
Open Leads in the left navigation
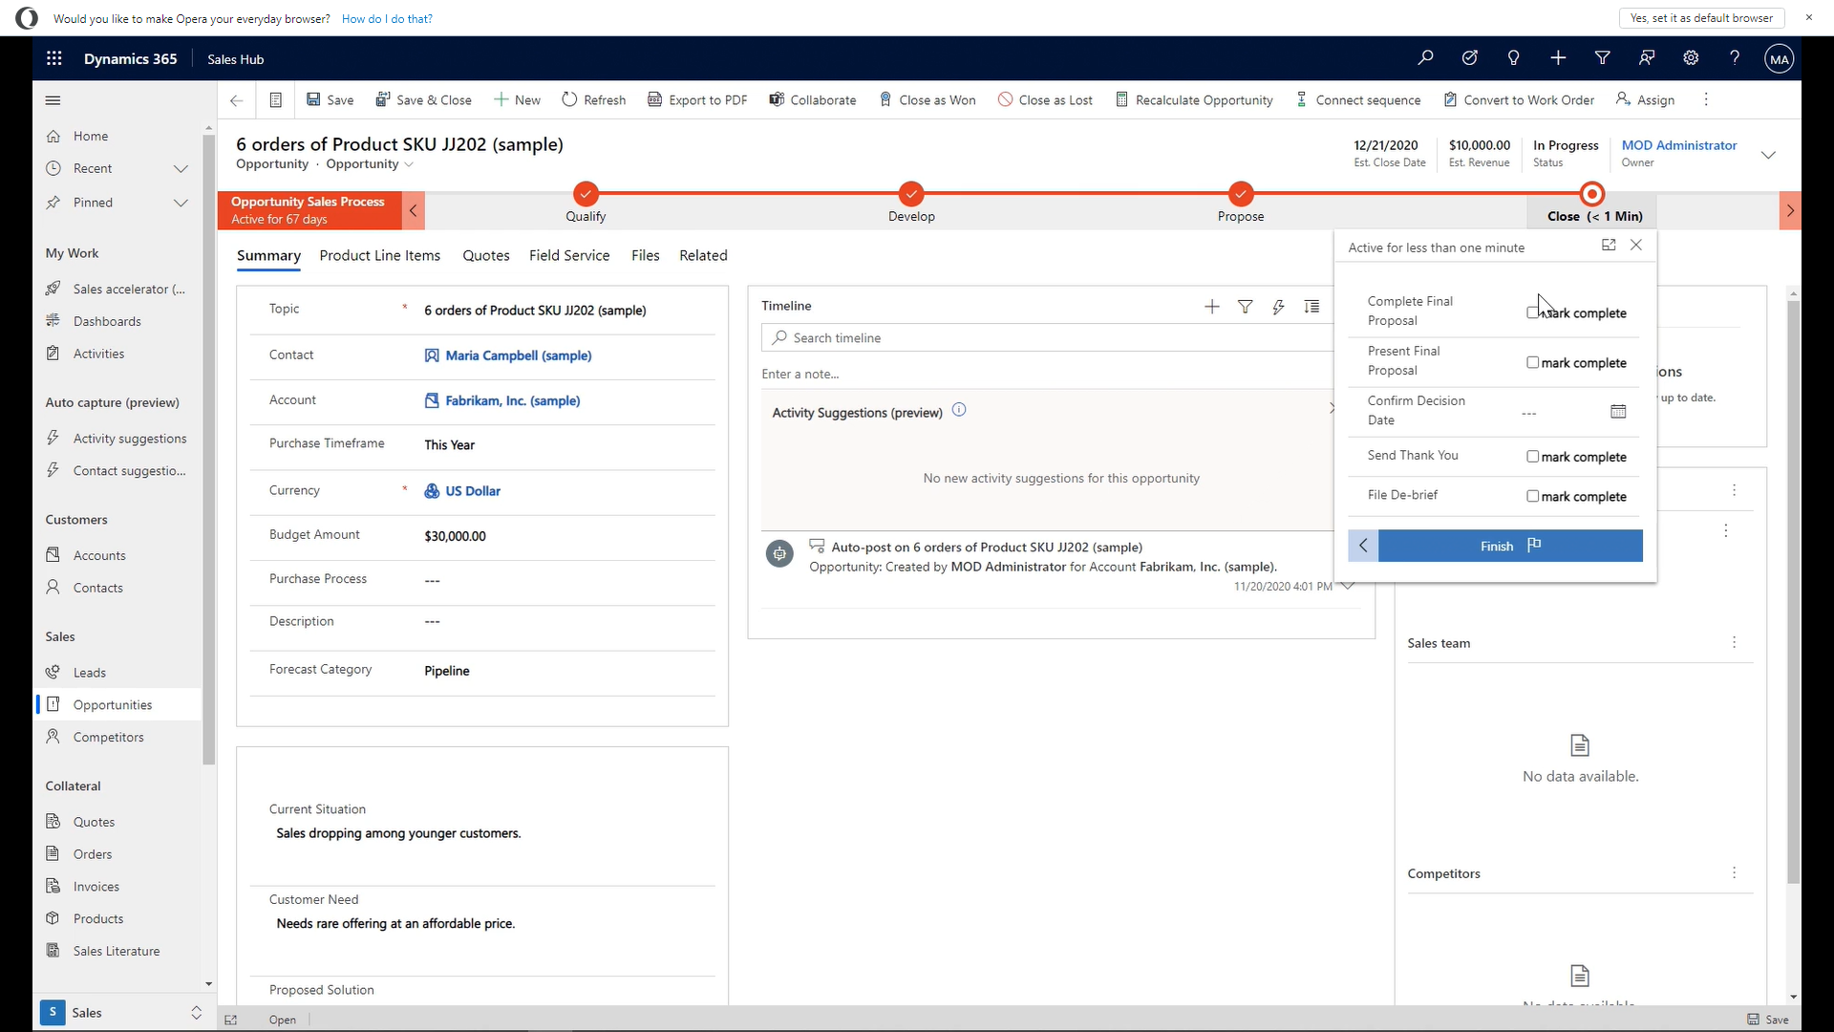(x=90, y=673)
